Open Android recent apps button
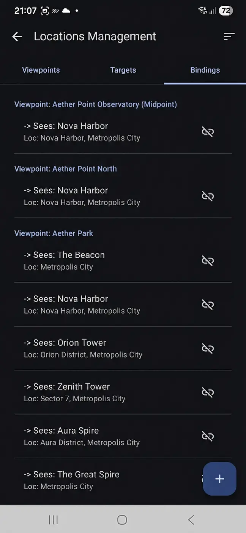Viewport: 246px width, 533px height. (53, 520)
